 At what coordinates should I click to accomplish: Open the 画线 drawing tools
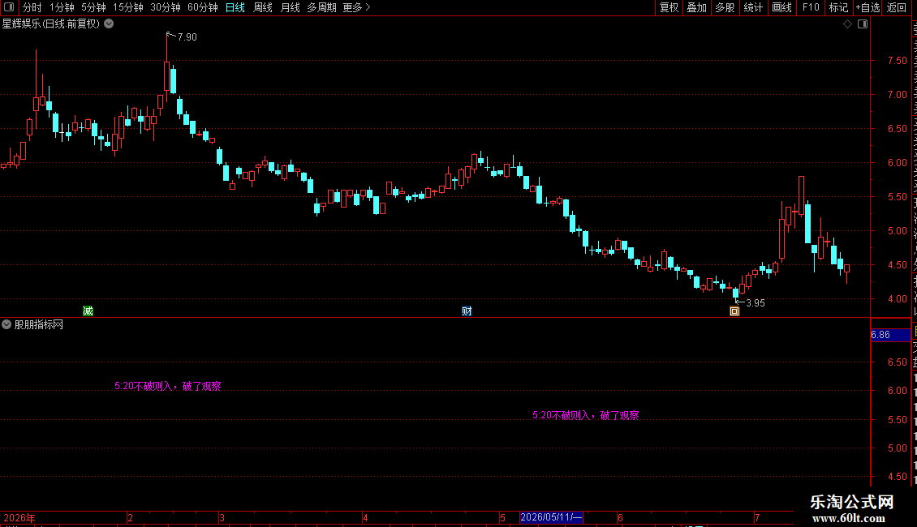pyautogui.click(x=781, y=7)
